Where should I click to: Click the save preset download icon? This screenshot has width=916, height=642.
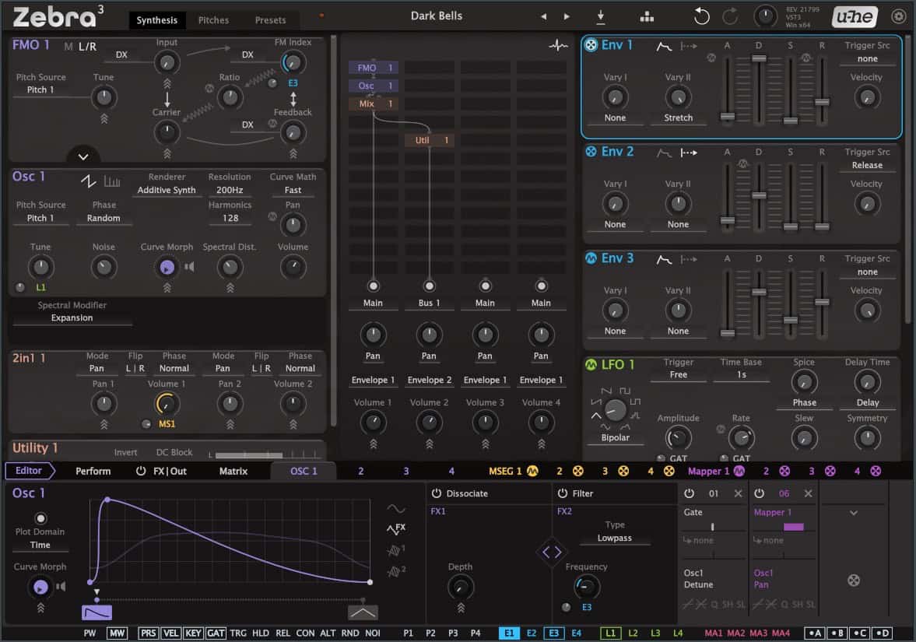coord(601,16)
